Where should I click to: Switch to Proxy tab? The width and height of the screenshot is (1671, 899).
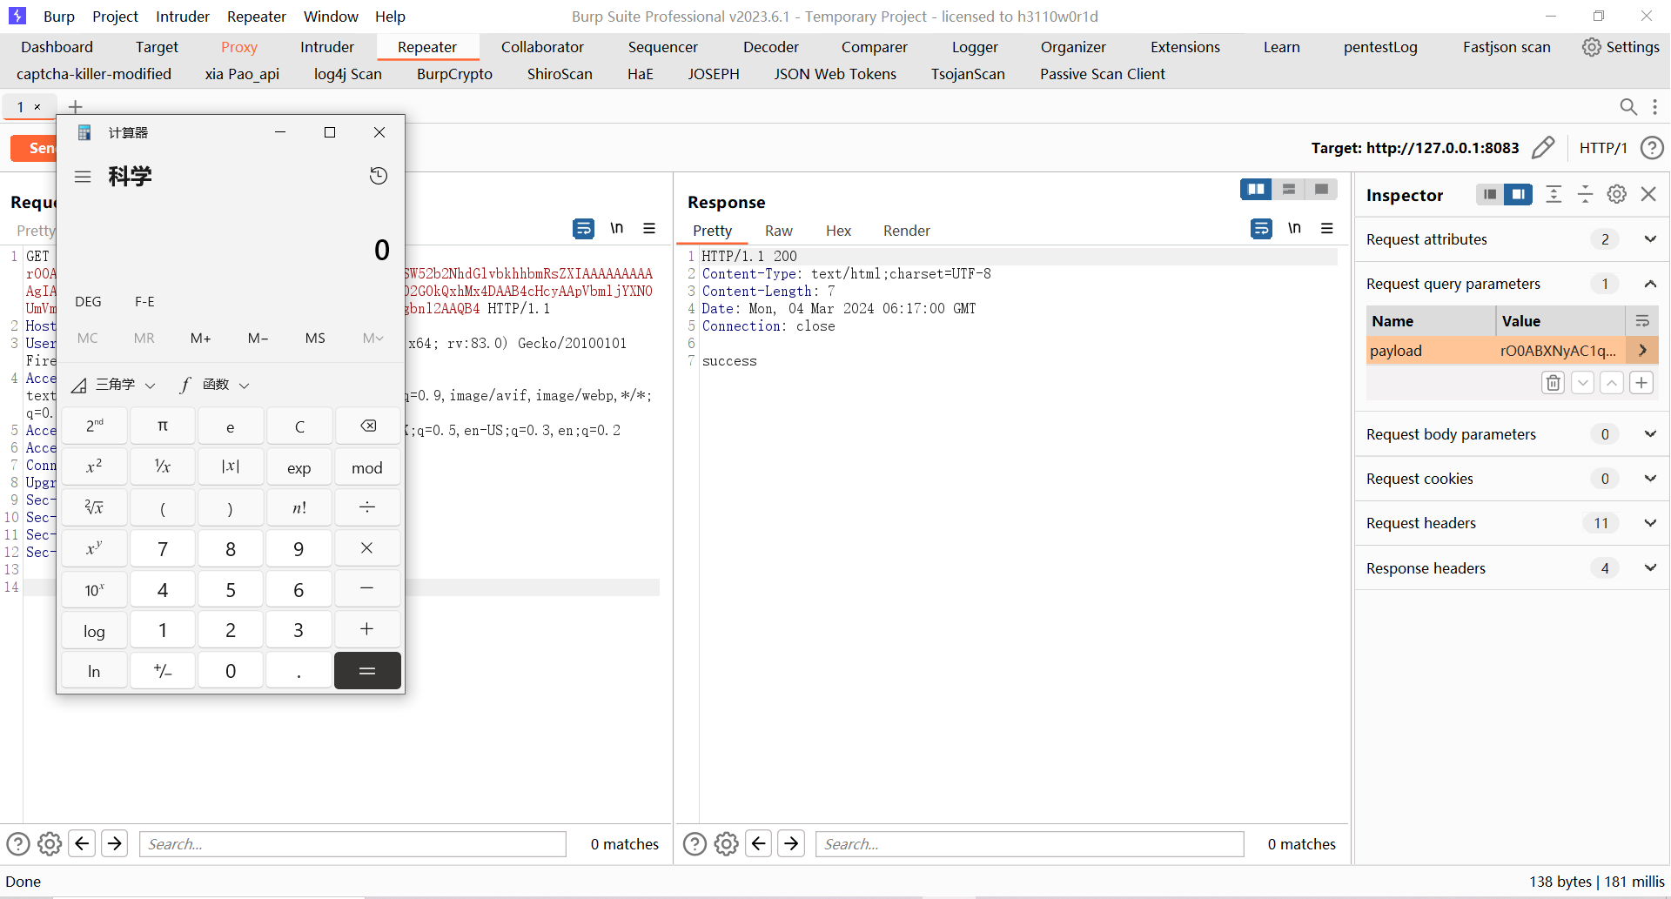[238, 47]
